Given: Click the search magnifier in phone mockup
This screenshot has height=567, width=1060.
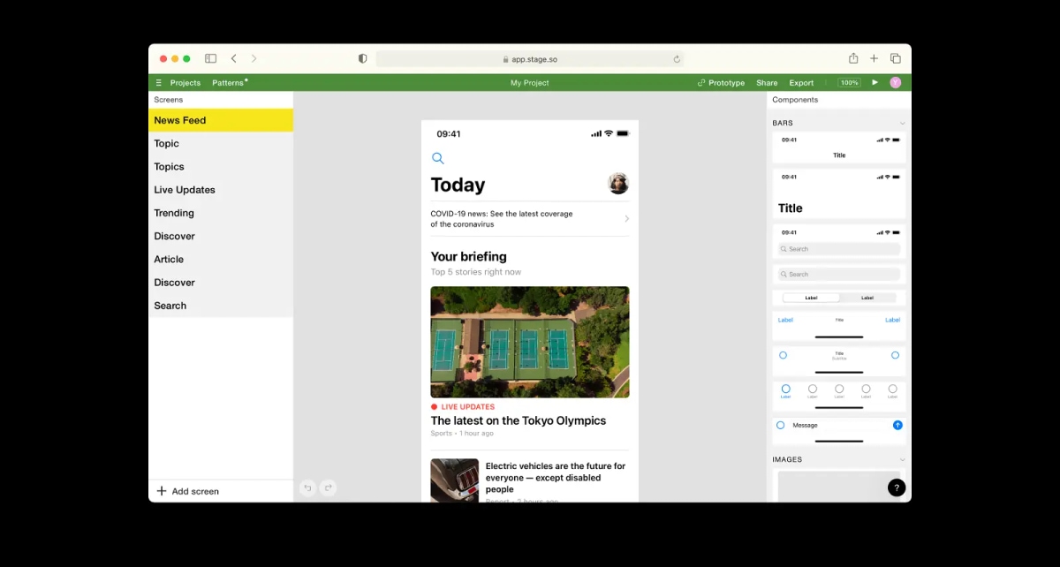Looking at the screenshot, I should 437,158.
